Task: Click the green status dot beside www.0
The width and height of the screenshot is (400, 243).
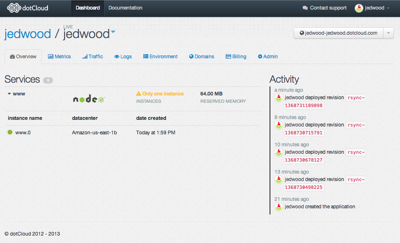Action: point(10,132)
